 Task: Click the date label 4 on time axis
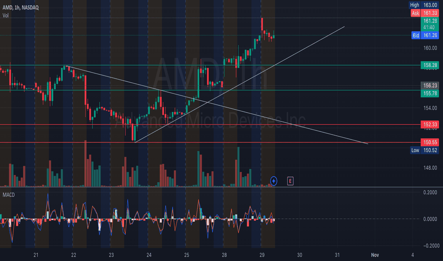(413, 255)
